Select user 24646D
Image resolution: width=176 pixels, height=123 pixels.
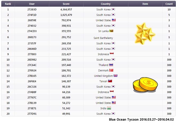pos(32,49)
